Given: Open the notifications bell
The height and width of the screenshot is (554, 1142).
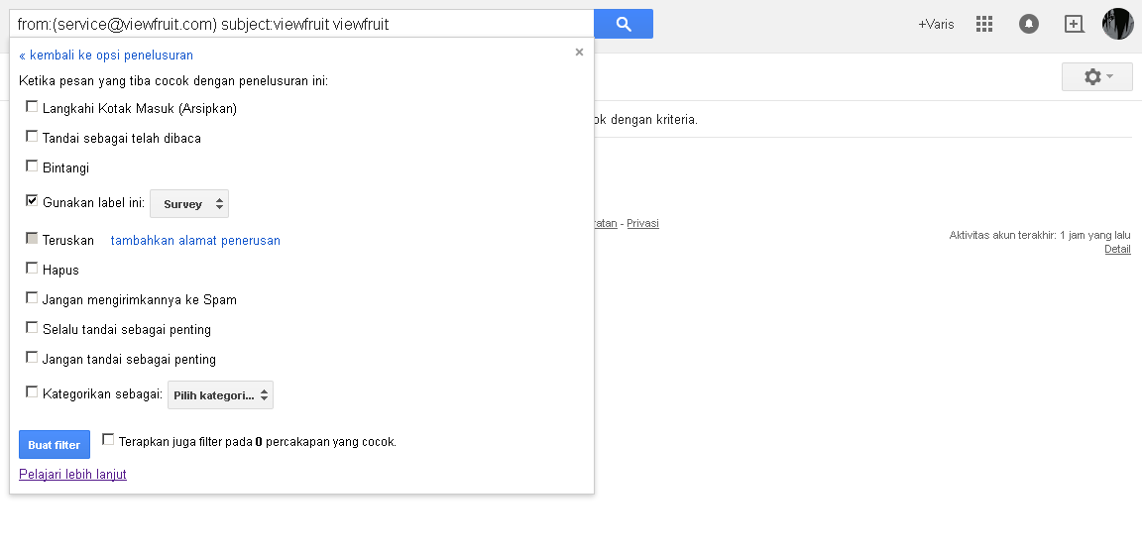Looking at the screenshot, I should tap(1029, 24).
